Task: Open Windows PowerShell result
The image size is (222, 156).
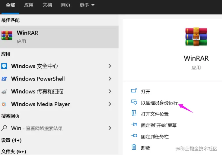Action: [59, 78]
